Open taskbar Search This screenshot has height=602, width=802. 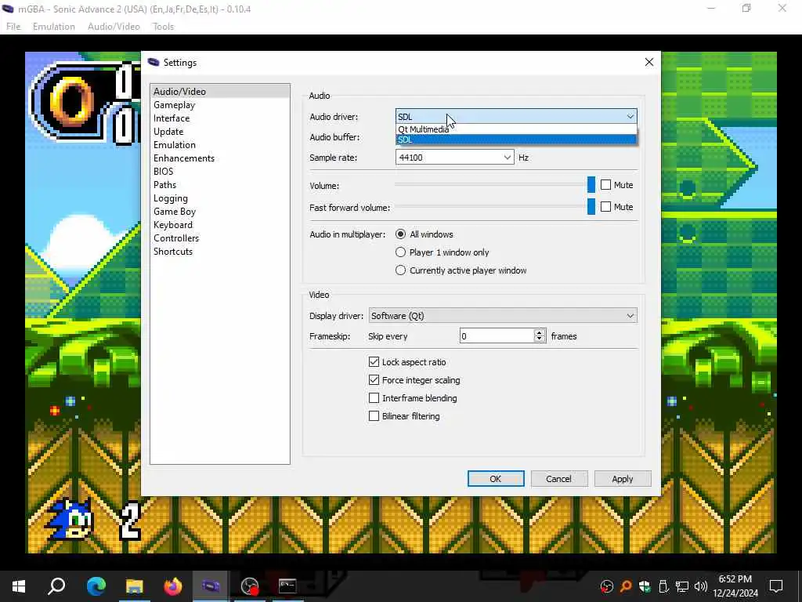(x=56, y=586)
